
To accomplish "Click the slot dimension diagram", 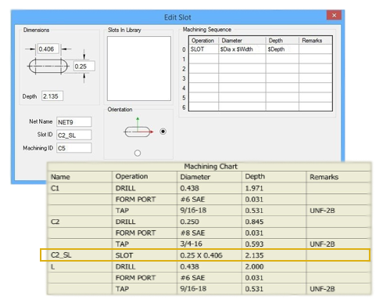I will [48, 67].
